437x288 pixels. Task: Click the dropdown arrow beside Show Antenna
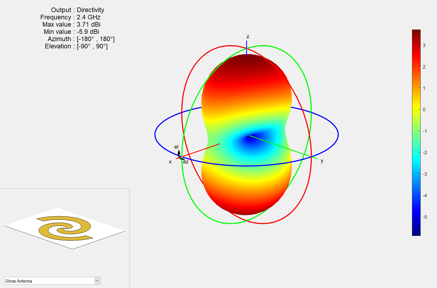coord(97,281)
